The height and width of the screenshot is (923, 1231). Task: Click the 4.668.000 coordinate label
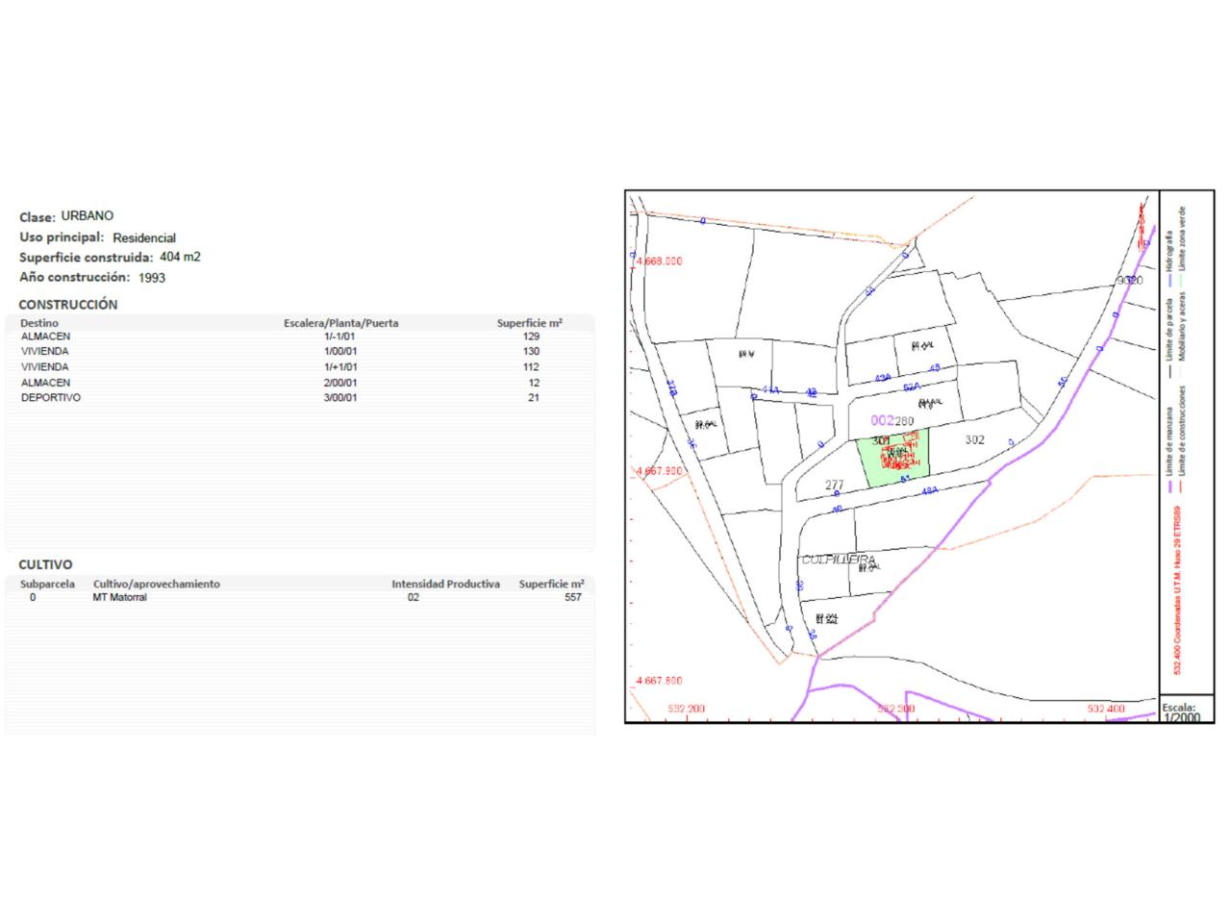[660, 262]
